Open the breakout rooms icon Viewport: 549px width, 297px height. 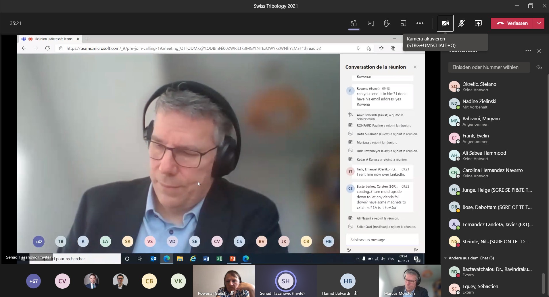pyautogui.click(x=403, y=23)
